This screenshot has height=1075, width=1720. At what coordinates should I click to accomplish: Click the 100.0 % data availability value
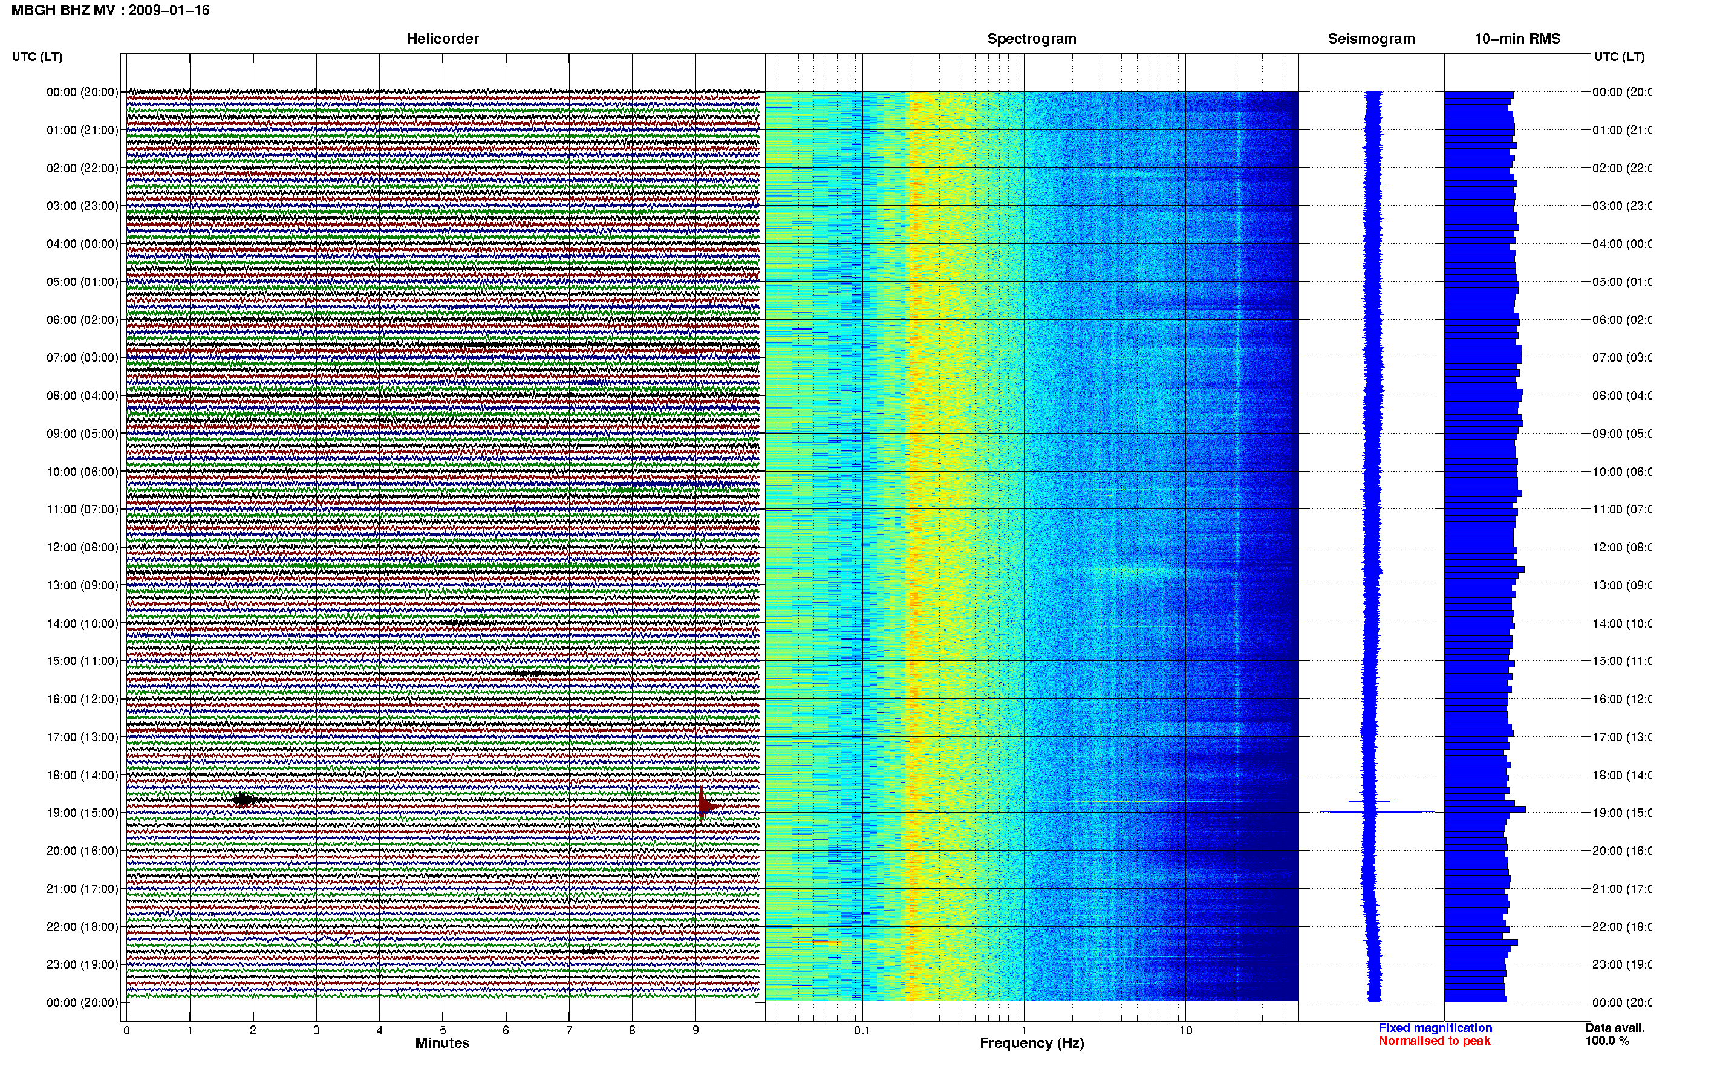click(1607, 1042)
